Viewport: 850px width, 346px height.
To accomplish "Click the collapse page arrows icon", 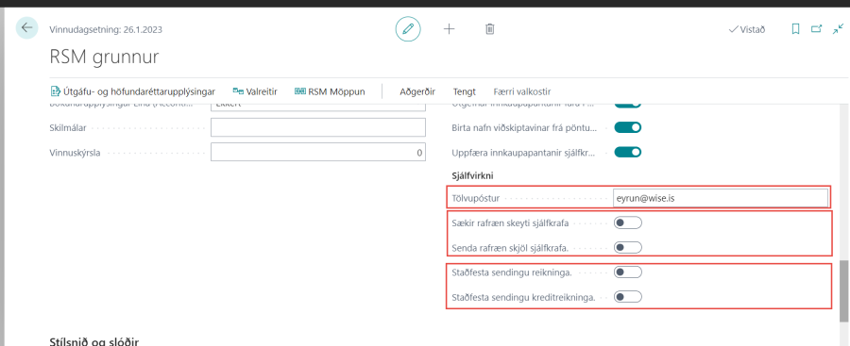I will pos(838,29).
